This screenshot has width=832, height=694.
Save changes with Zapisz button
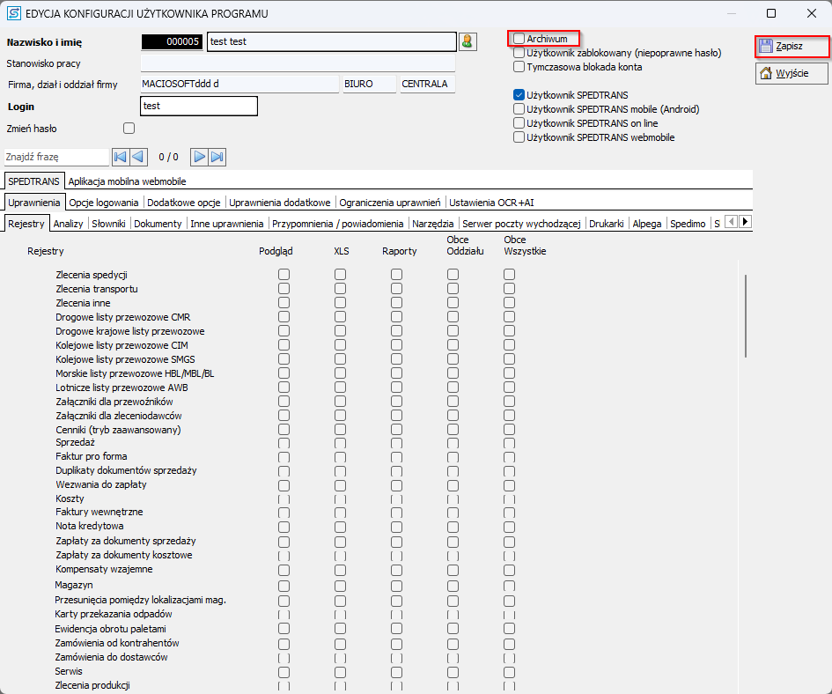[x=792, y=46]
